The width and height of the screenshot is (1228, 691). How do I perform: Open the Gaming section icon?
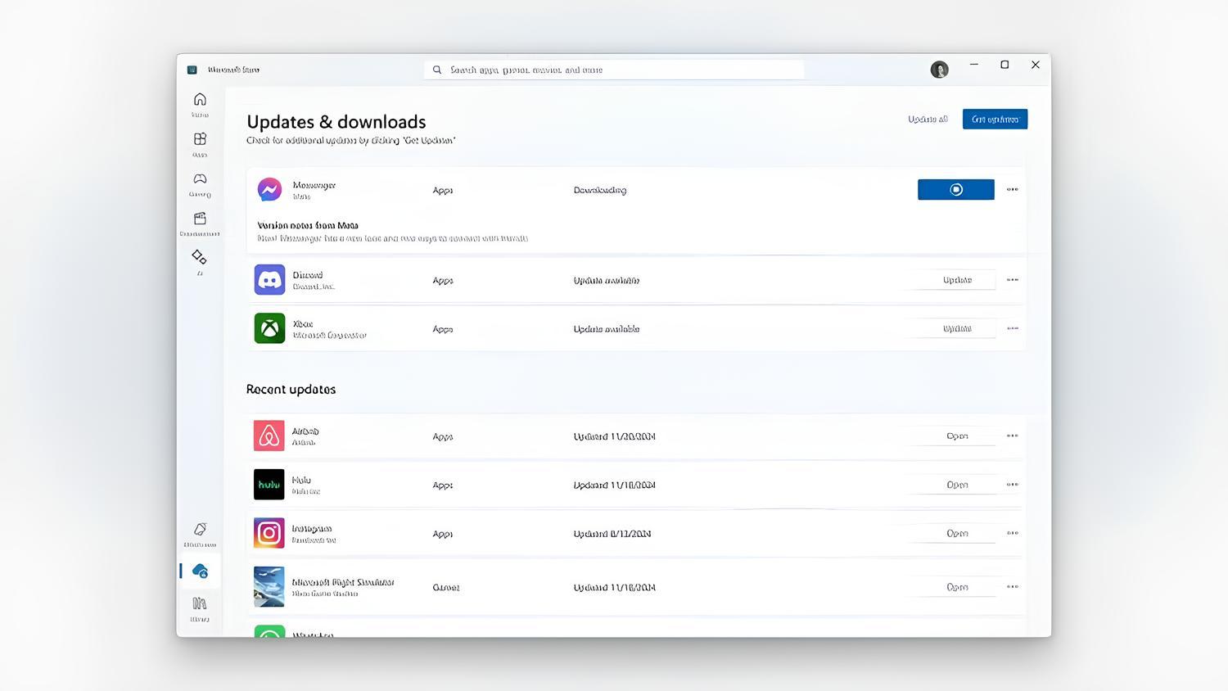[x=199, y=179]
